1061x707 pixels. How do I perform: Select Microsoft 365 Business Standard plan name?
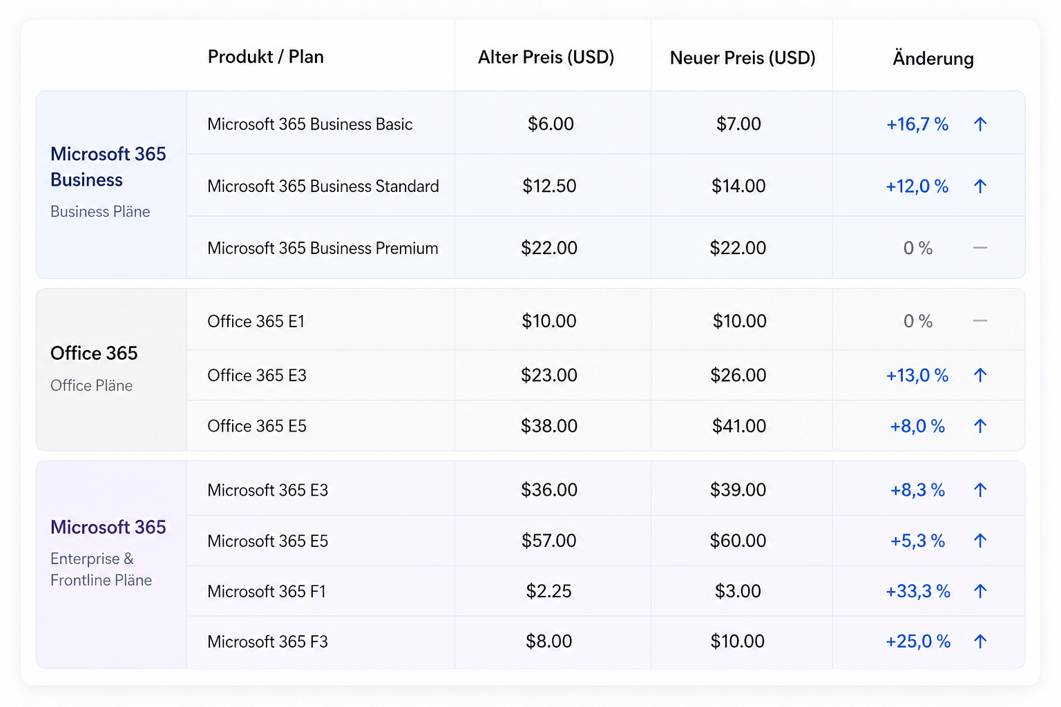(x=323, y=186)
